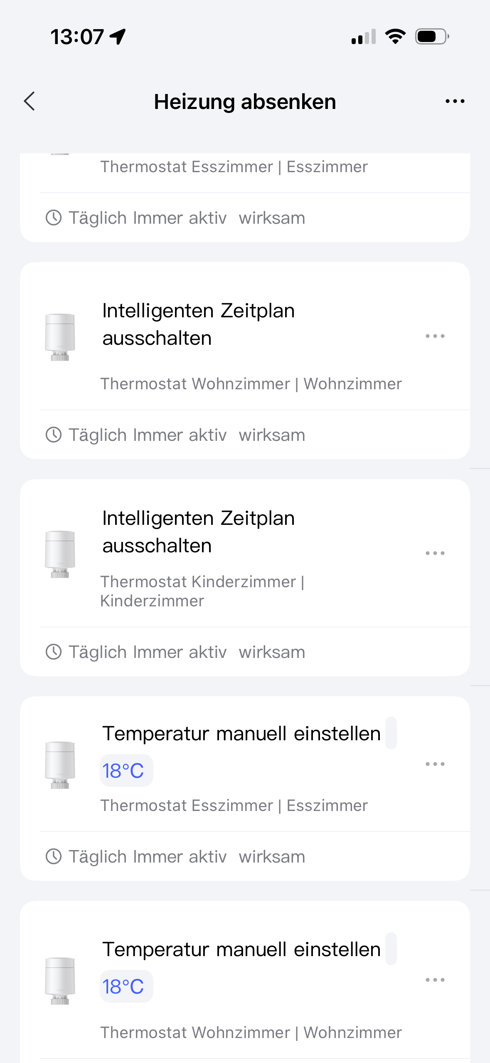Open options for Wohnzimmer Zeitplan ausschalten card

pyautogui.click(x=435, y=336)
